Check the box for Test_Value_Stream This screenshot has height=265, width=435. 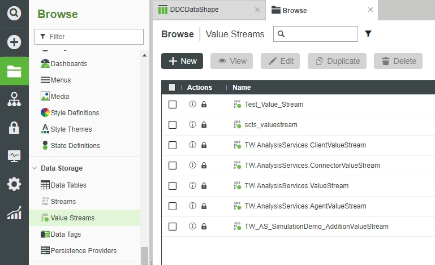[173, 105]
